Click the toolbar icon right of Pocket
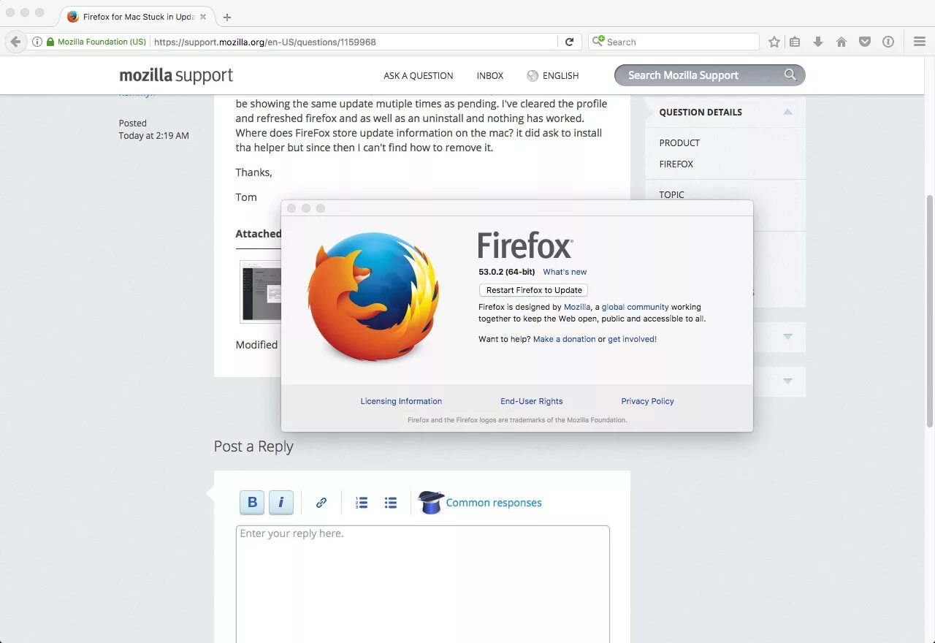Screen dimensions: 935x643 pos(888,42)
